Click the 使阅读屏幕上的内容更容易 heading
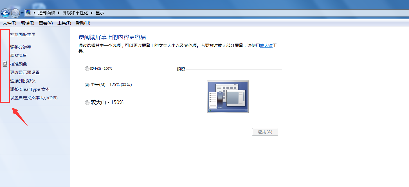Viewport: 409px width, 187px height. tap(112, 37)
